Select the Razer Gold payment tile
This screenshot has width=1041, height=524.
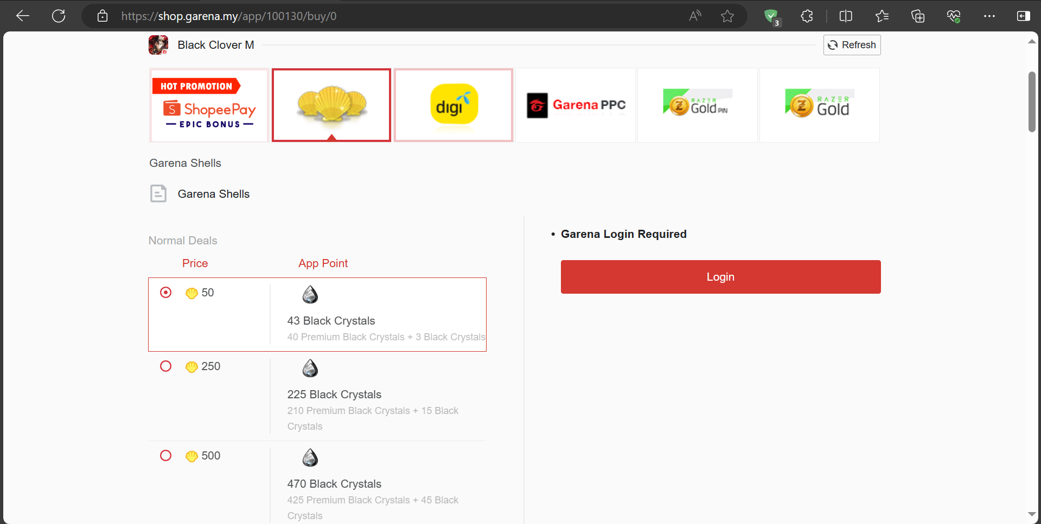pos(819,105)
